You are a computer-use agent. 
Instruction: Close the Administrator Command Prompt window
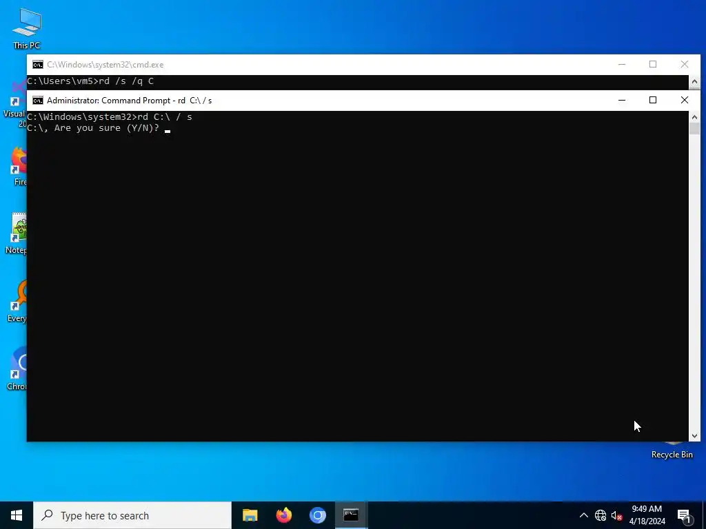pyautogui.click(x=685, y=101)
